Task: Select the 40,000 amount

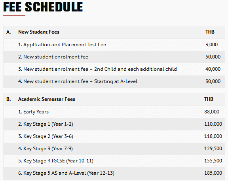Action: 213,69
